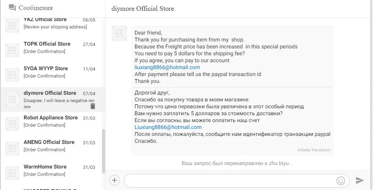The width and height of the screenshot is (373, 190).
Task: Click the Liuxiang8866@hotmail.com link in Russian text
Action: pyautogui.click(x=168, y=127)
